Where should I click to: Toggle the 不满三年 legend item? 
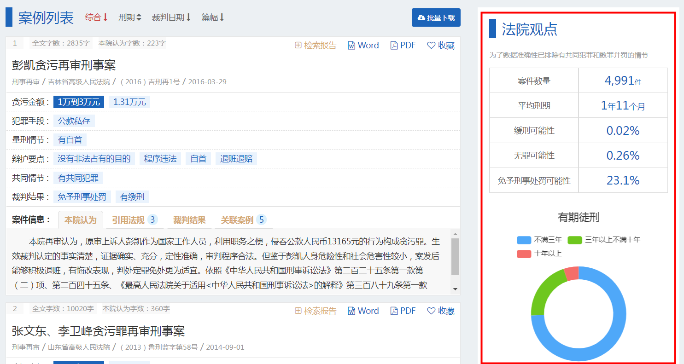tap(539, 240)
